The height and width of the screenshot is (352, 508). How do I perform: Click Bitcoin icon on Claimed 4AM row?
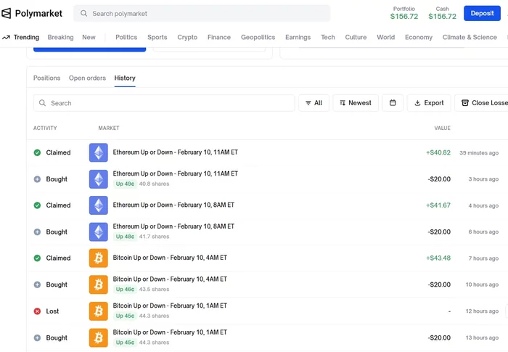click(x=99, y=258)
